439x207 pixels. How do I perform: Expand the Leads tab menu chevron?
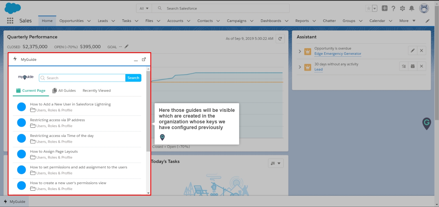point(113,21)
